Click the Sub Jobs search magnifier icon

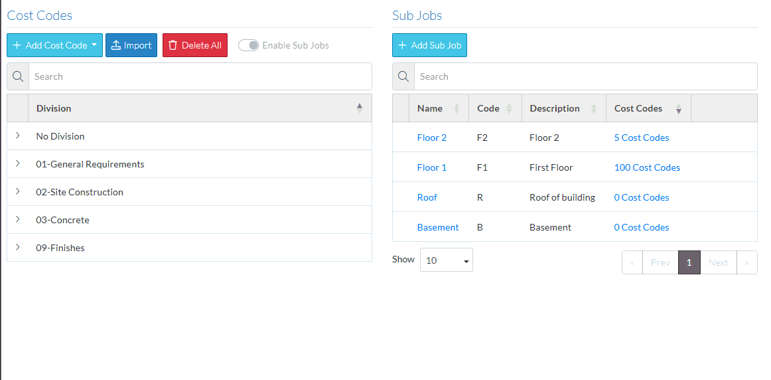pos(403,76)
